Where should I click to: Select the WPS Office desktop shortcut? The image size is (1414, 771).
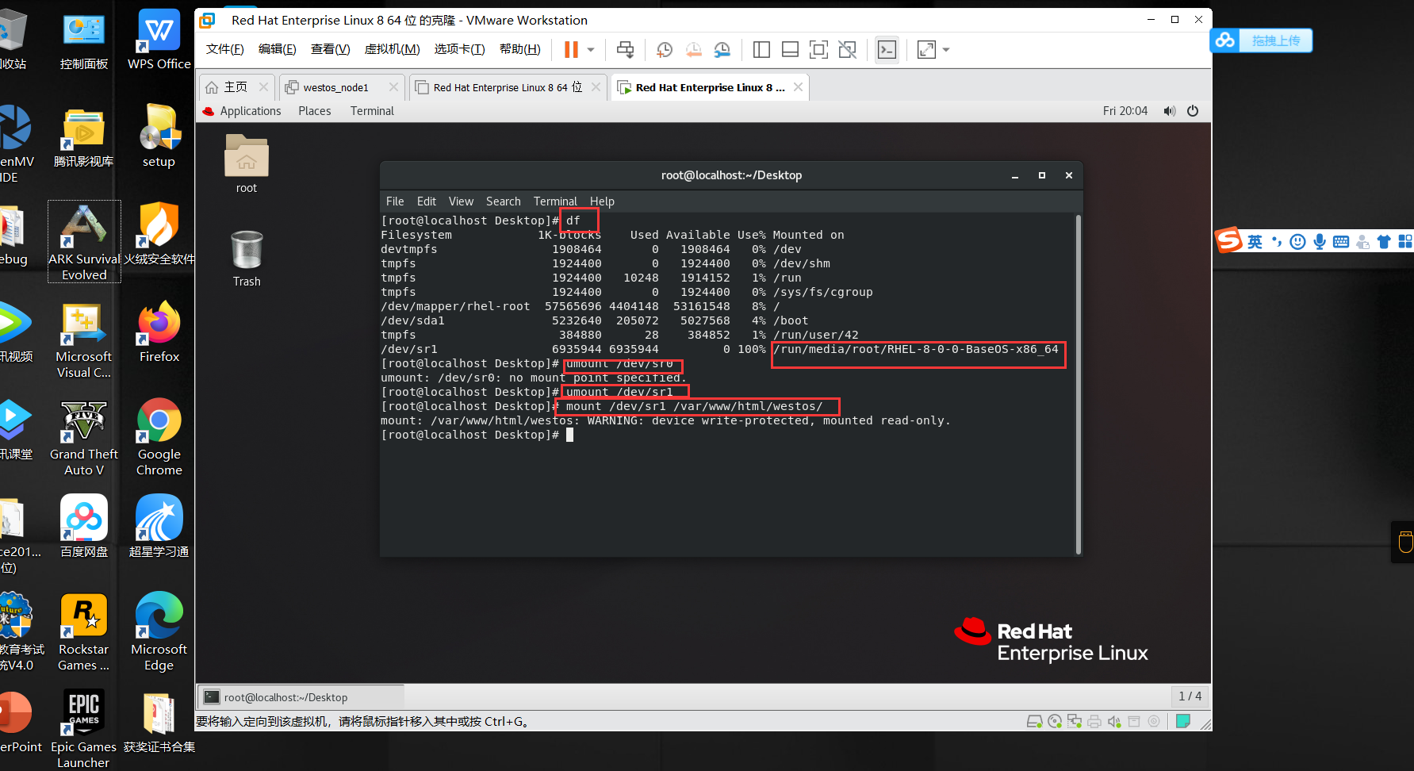tap(159, 40)
